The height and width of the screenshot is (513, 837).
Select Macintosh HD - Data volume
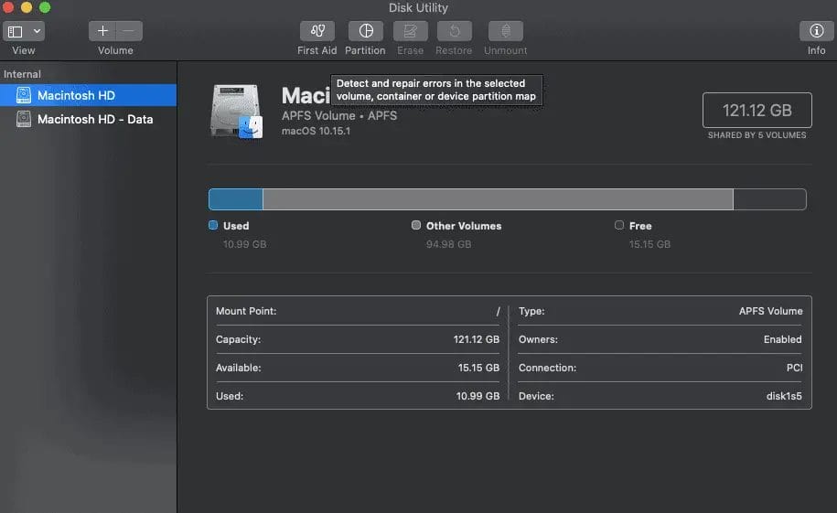coord(88,119)
